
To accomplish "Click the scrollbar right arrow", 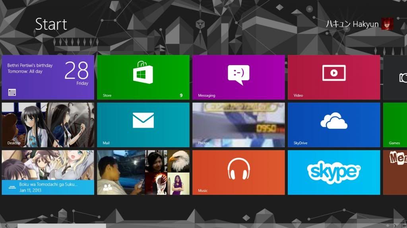I will (x=395, y=226).
